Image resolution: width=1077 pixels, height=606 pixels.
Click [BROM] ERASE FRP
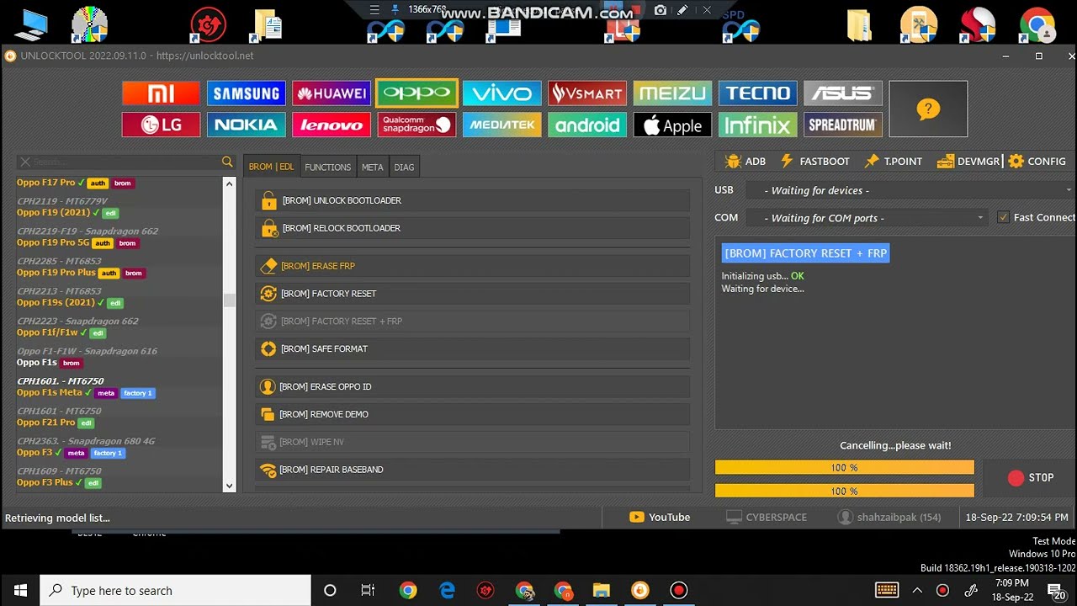[x=472, y=266]
